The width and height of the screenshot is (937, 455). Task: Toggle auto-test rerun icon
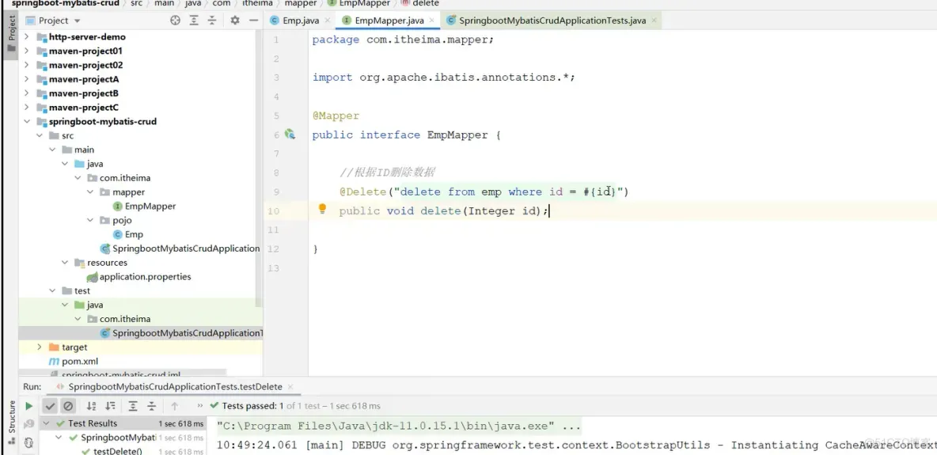28,442
